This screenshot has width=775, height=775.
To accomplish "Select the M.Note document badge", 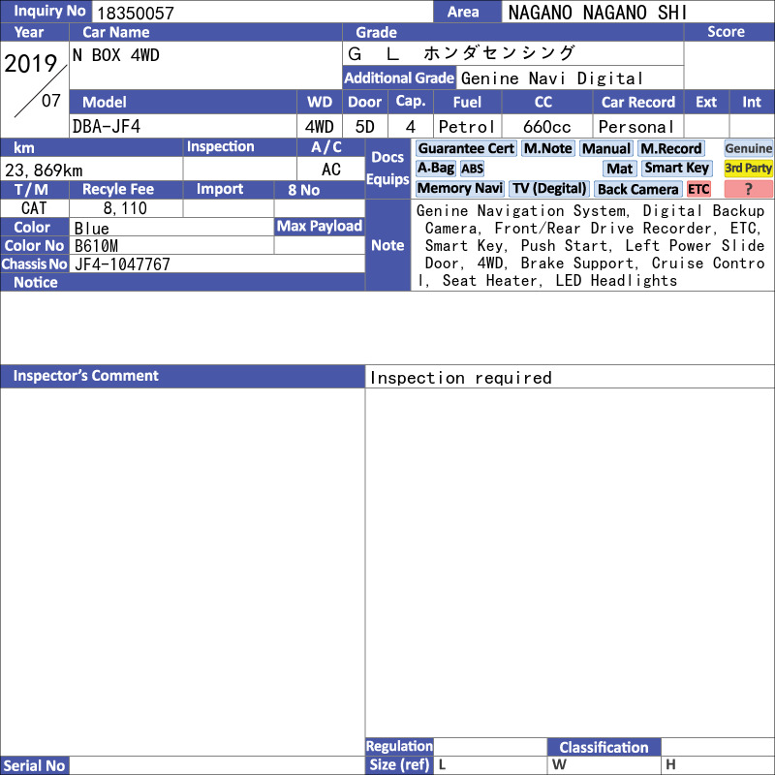I will (x=547, y=148).
